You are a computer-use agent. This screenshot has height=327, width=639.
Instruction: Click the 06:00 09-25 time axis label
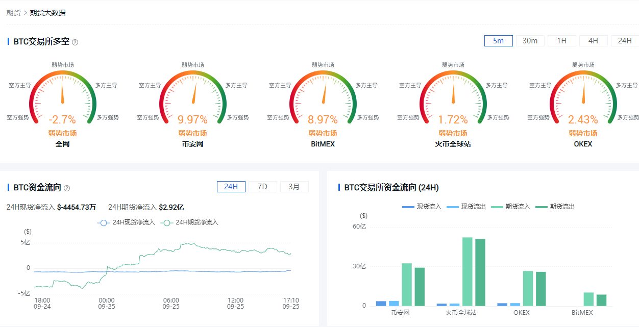pos(171,304)
